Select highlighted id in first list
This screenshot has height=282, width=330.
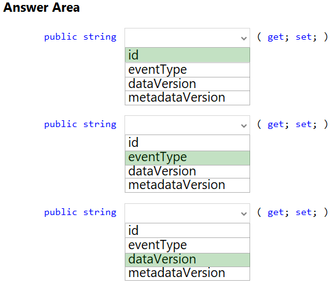(x=188, y=55)
